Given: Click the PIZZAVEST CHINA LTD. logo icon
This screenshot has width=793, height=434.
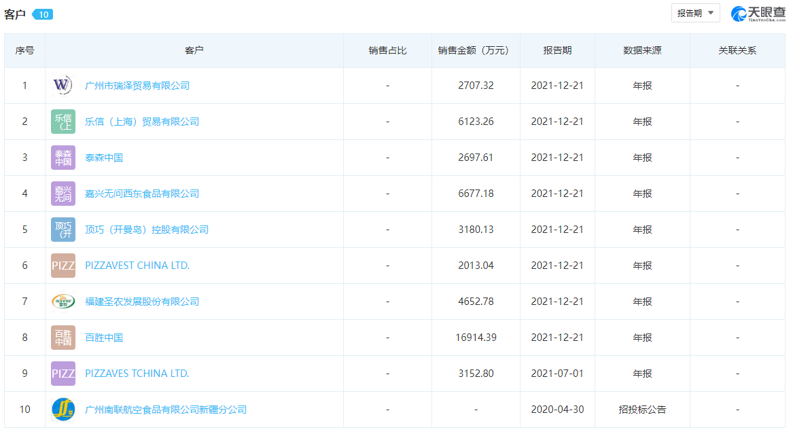Looking at the screenshot, I should click(63, 266).
